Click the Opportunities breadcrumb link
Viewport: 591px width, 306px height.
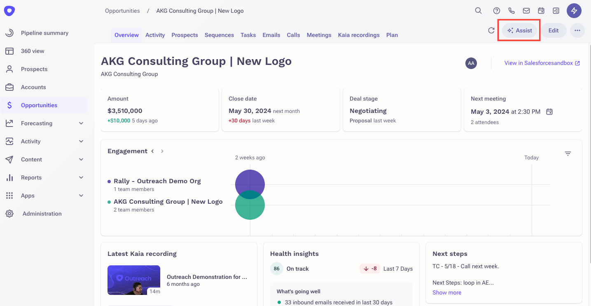(x=122, y=11)
